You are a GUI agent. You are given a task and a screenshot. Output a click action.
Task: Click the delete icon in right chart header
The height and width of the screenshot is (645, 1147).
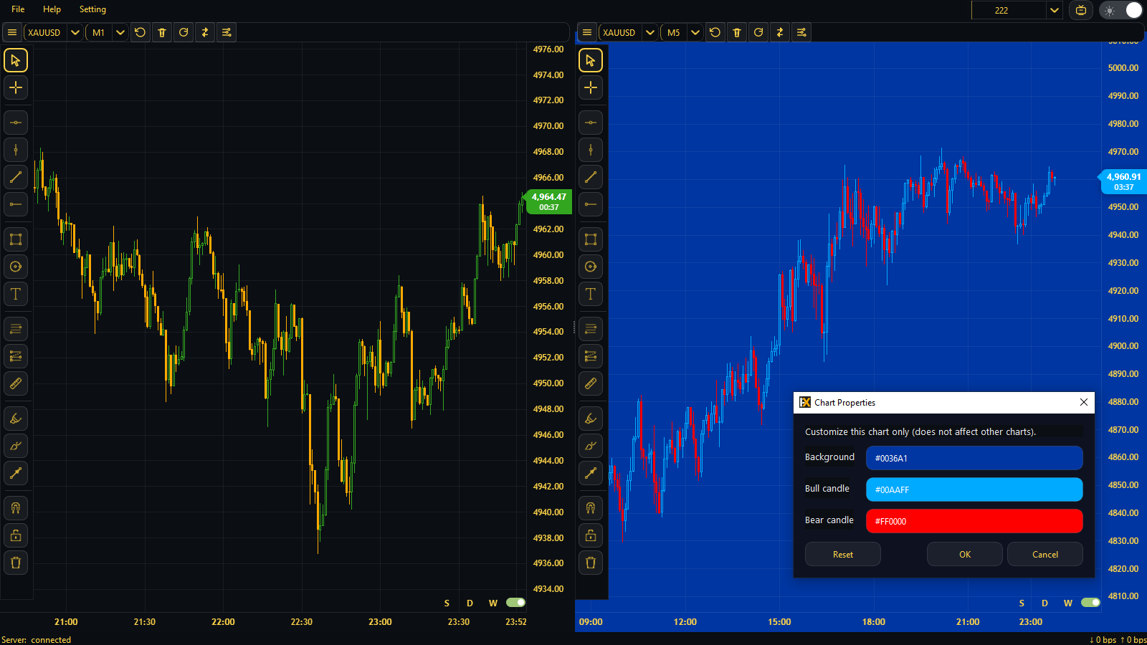[737, 32]
